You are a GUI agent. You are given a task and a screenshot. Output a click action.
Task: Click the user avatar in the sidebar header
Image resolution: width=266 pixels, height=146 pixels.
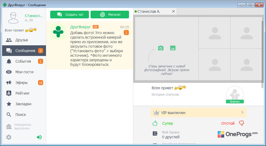point(13,18)
